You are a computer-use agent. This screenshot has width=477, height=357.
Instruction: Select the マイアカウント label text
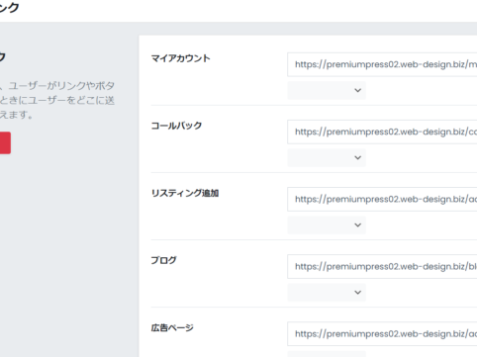[180, 58]
